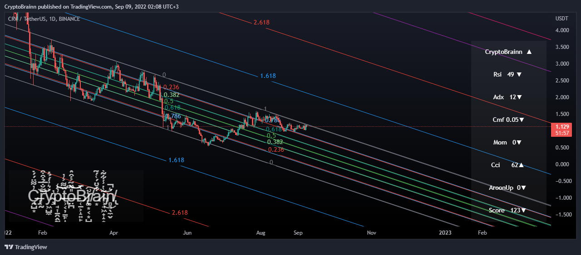Click the USDT currency label on price axis
Screen dimensions: 581x255
click(x=561, y=19)
